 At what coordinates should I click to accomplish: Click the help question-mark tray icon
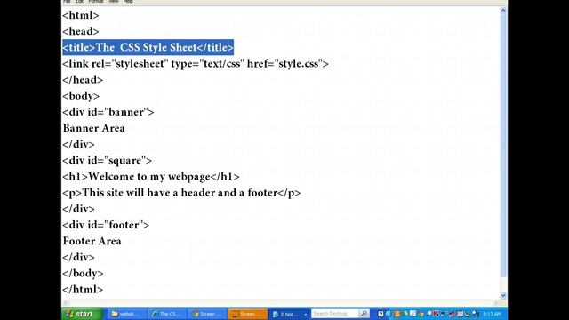tap(381, 314)
